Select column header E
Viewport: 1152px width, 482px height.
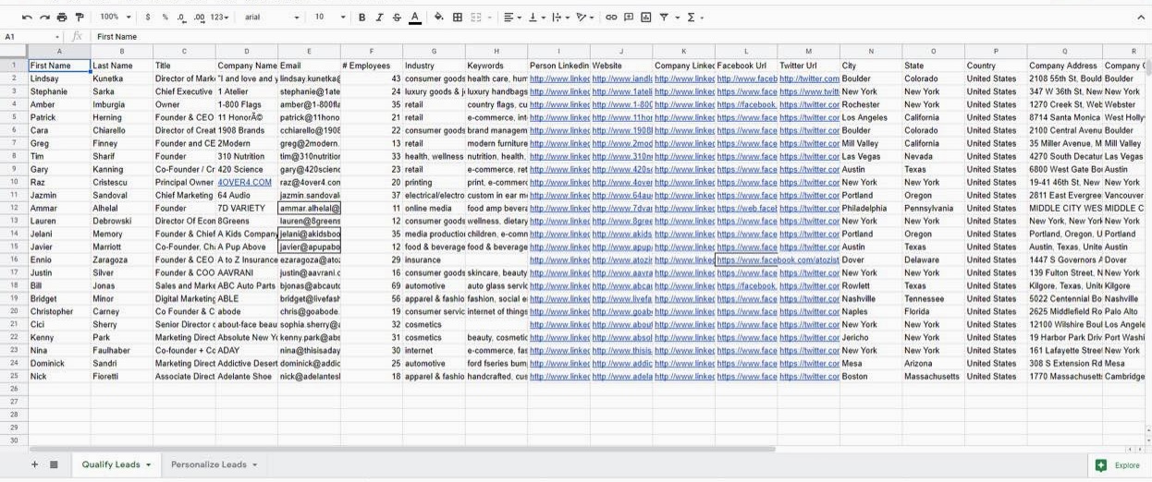309,52
